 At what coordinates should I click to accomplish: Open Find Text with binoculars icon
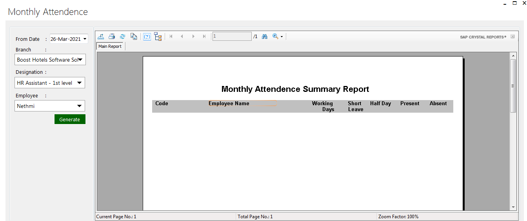265,37
